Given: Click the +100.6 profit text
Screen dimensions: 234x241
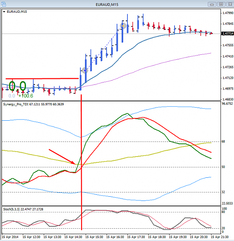Looking at the screenshot, I should click(x=25, y=96).
